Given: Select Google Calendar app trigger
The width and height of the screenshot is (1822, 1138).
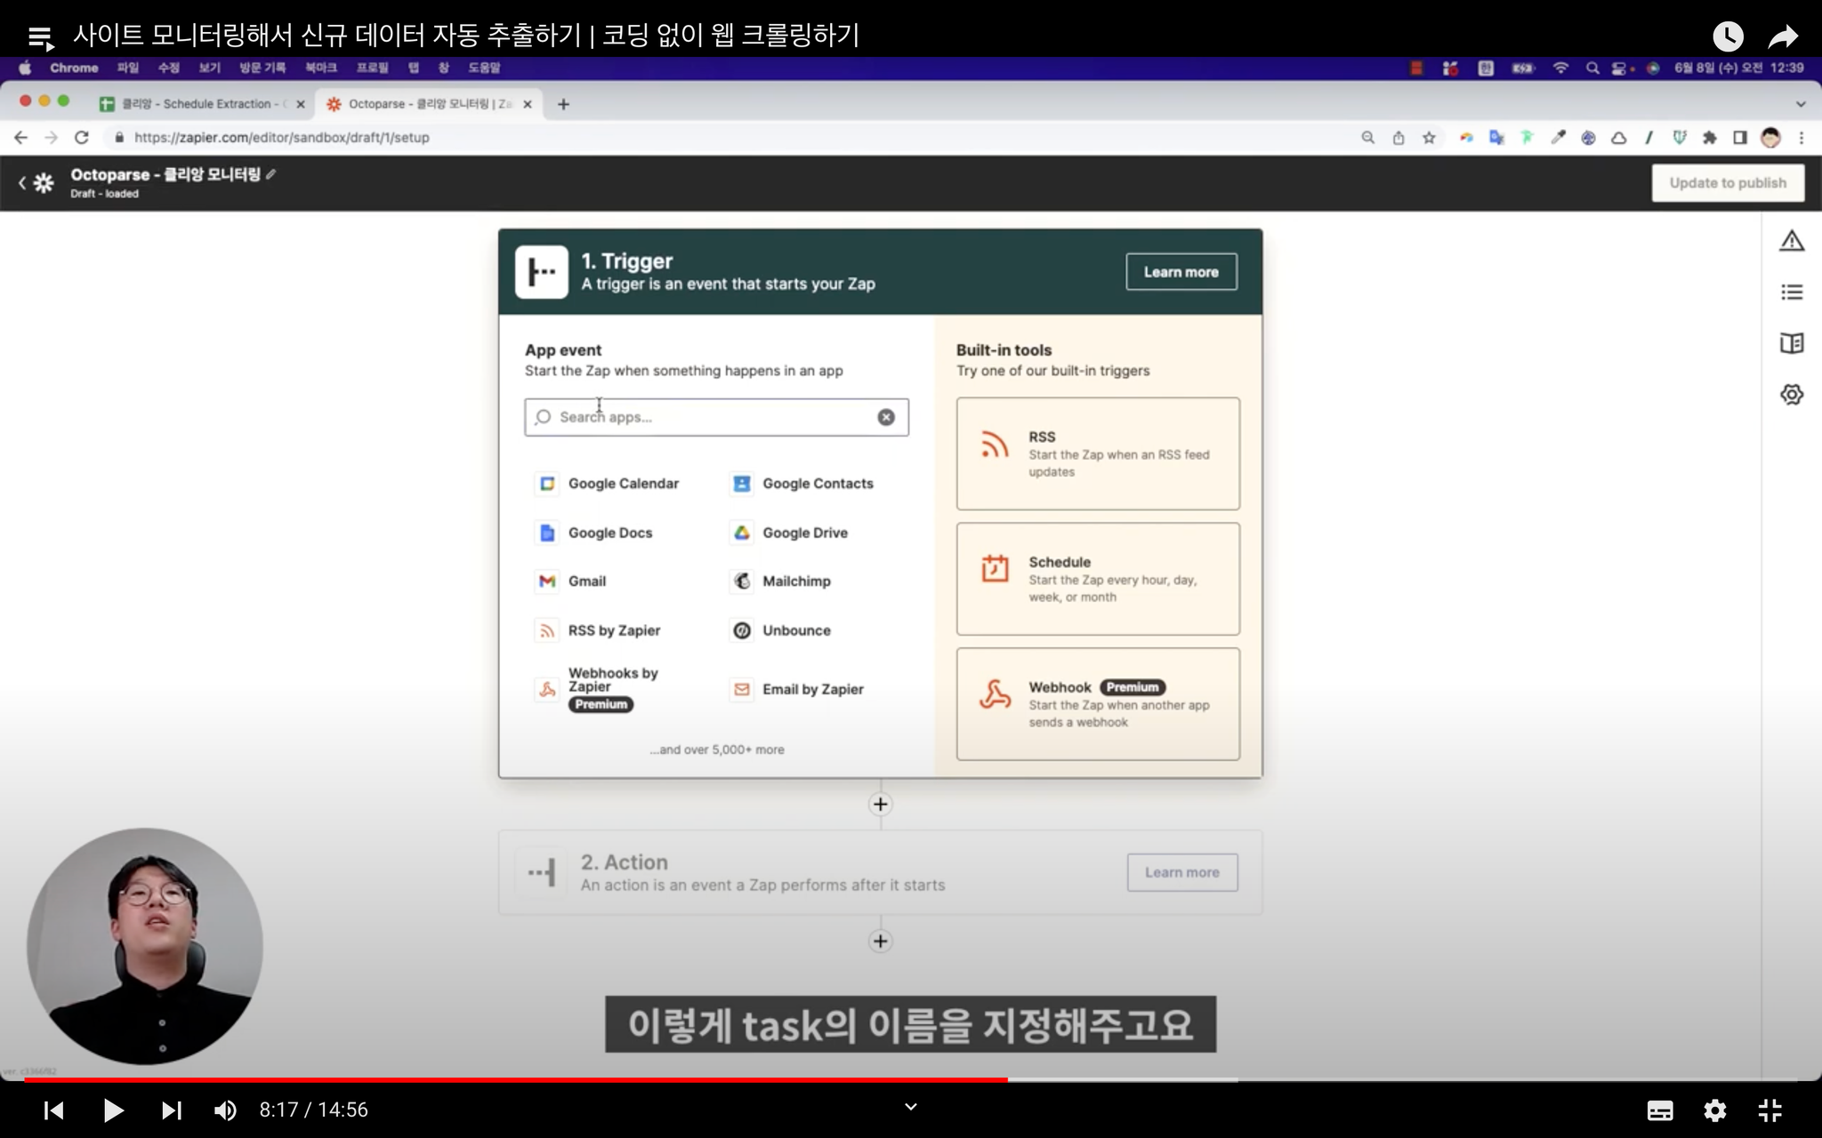Looking at the screenshot, I should (609, 484).
